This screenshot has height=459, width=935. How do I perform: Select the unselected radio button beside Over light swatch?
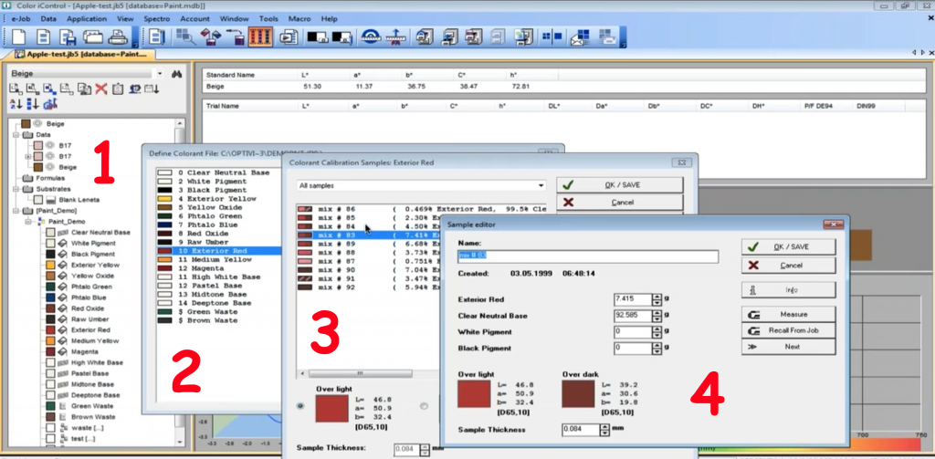click(x=425, y=406)
